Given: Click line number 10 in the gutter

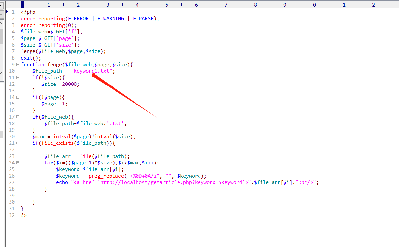Looking at the screenshot, I should [12, 71].
